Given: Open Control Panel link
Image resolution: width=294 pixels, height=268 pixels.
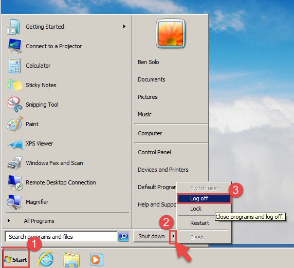Looking at the screenshot, I should [154, 152].
